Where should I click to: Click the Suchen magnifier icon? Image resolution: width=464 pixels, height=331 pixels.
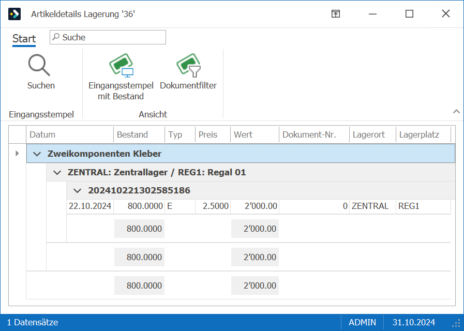click(x=39, y=65)
